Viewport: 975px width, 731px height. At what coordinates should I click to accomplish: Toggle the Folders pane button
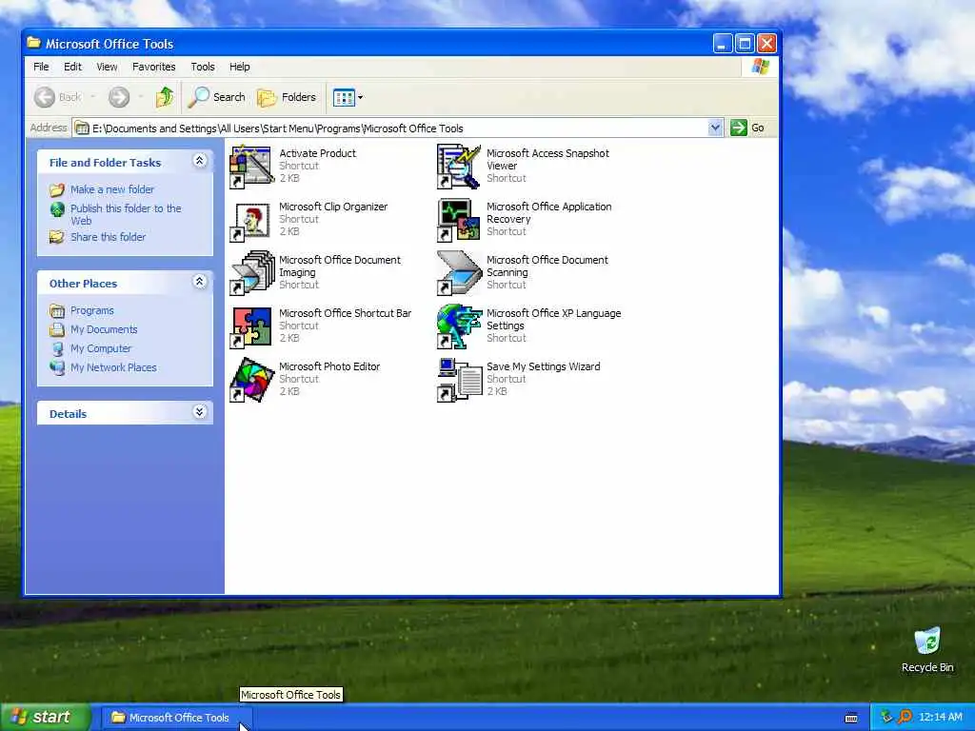coord(287,97)
